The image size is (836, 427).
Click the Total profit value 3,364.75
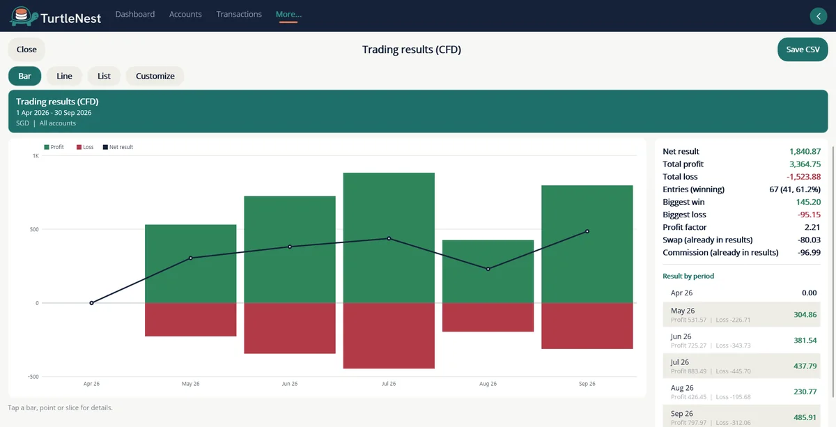pos(805,164)
